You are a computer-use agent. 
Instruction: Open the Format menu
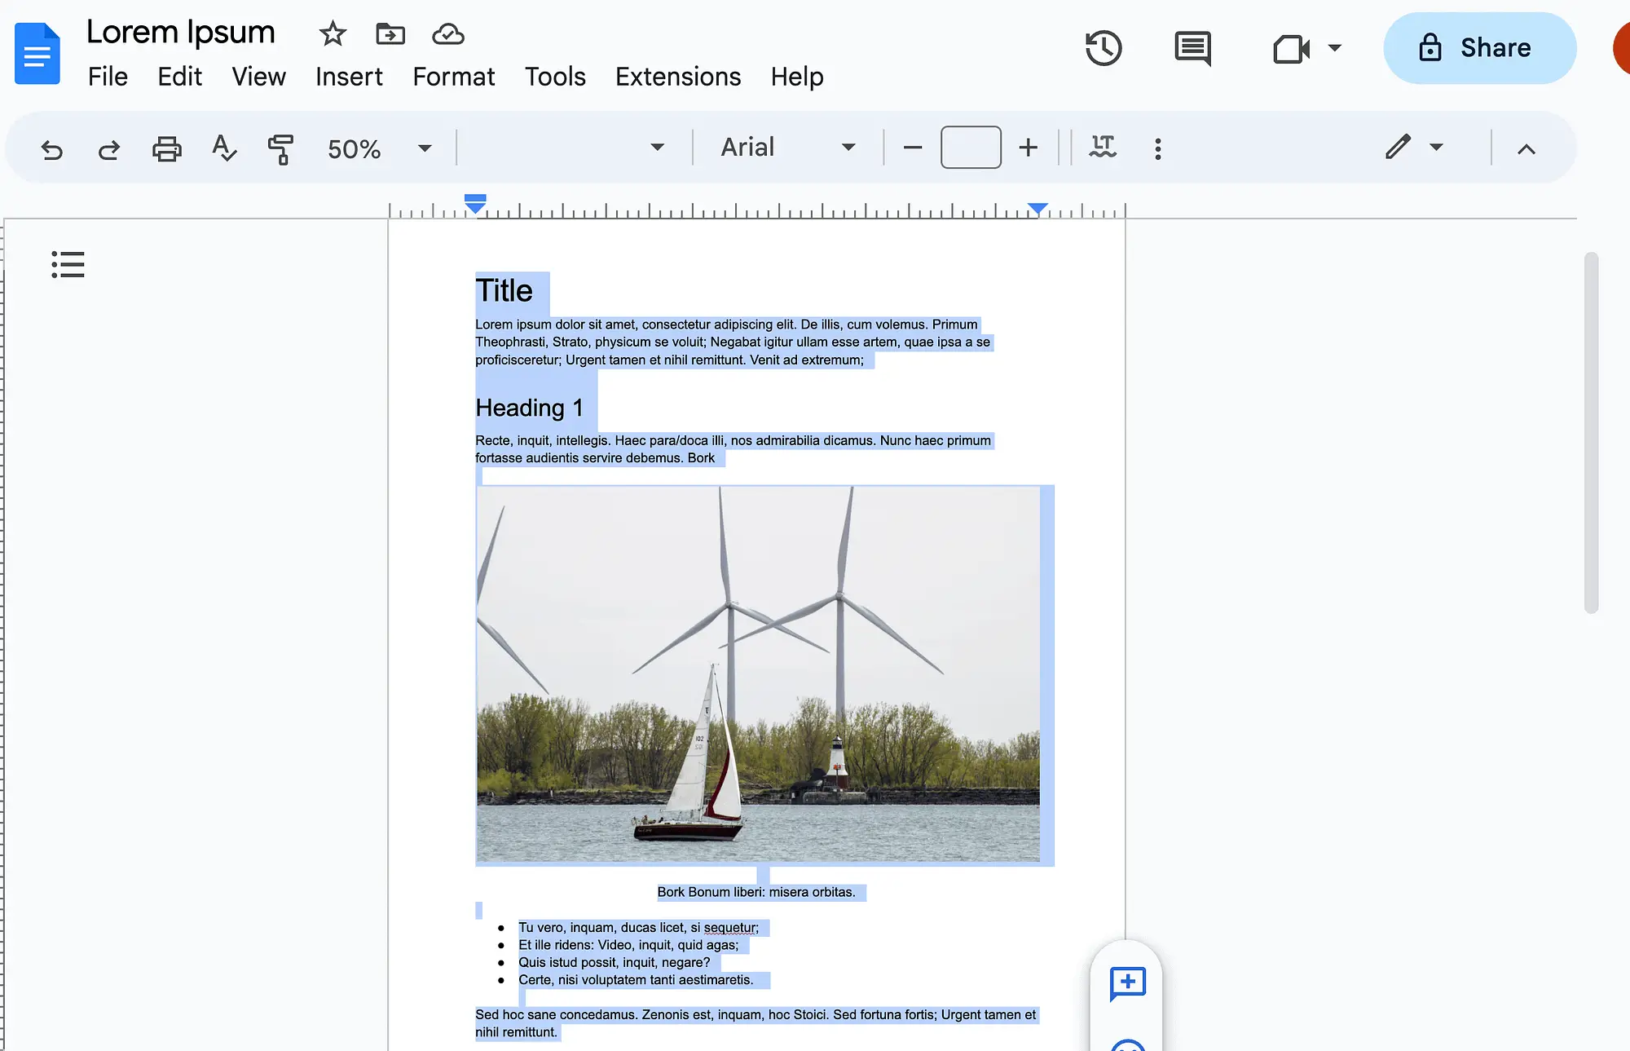pyautogui.click(x=452, y=76)
